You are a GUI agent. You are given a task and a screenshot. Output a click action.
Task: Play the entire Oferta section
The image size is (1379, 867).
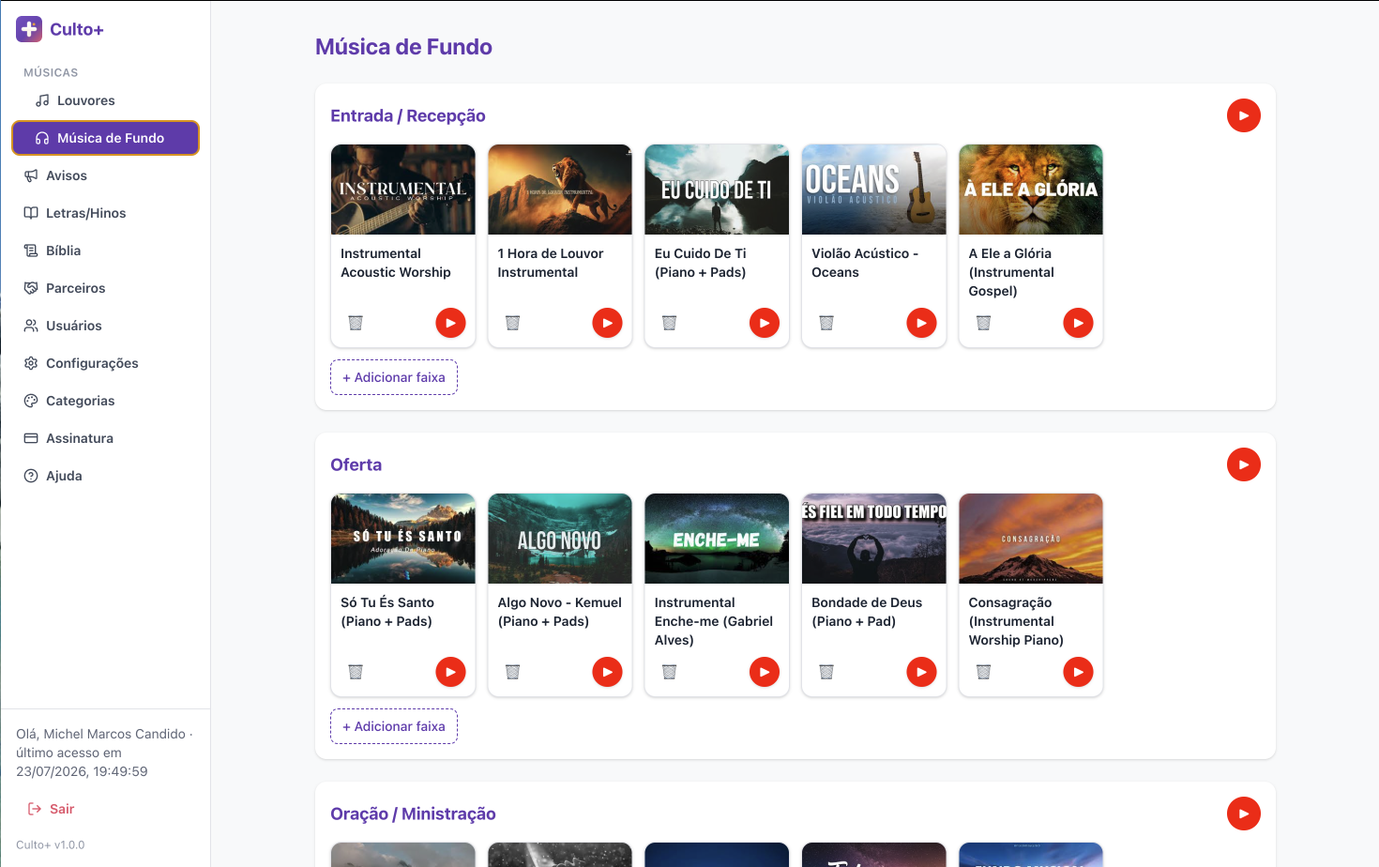click(x=1243, y=464)
